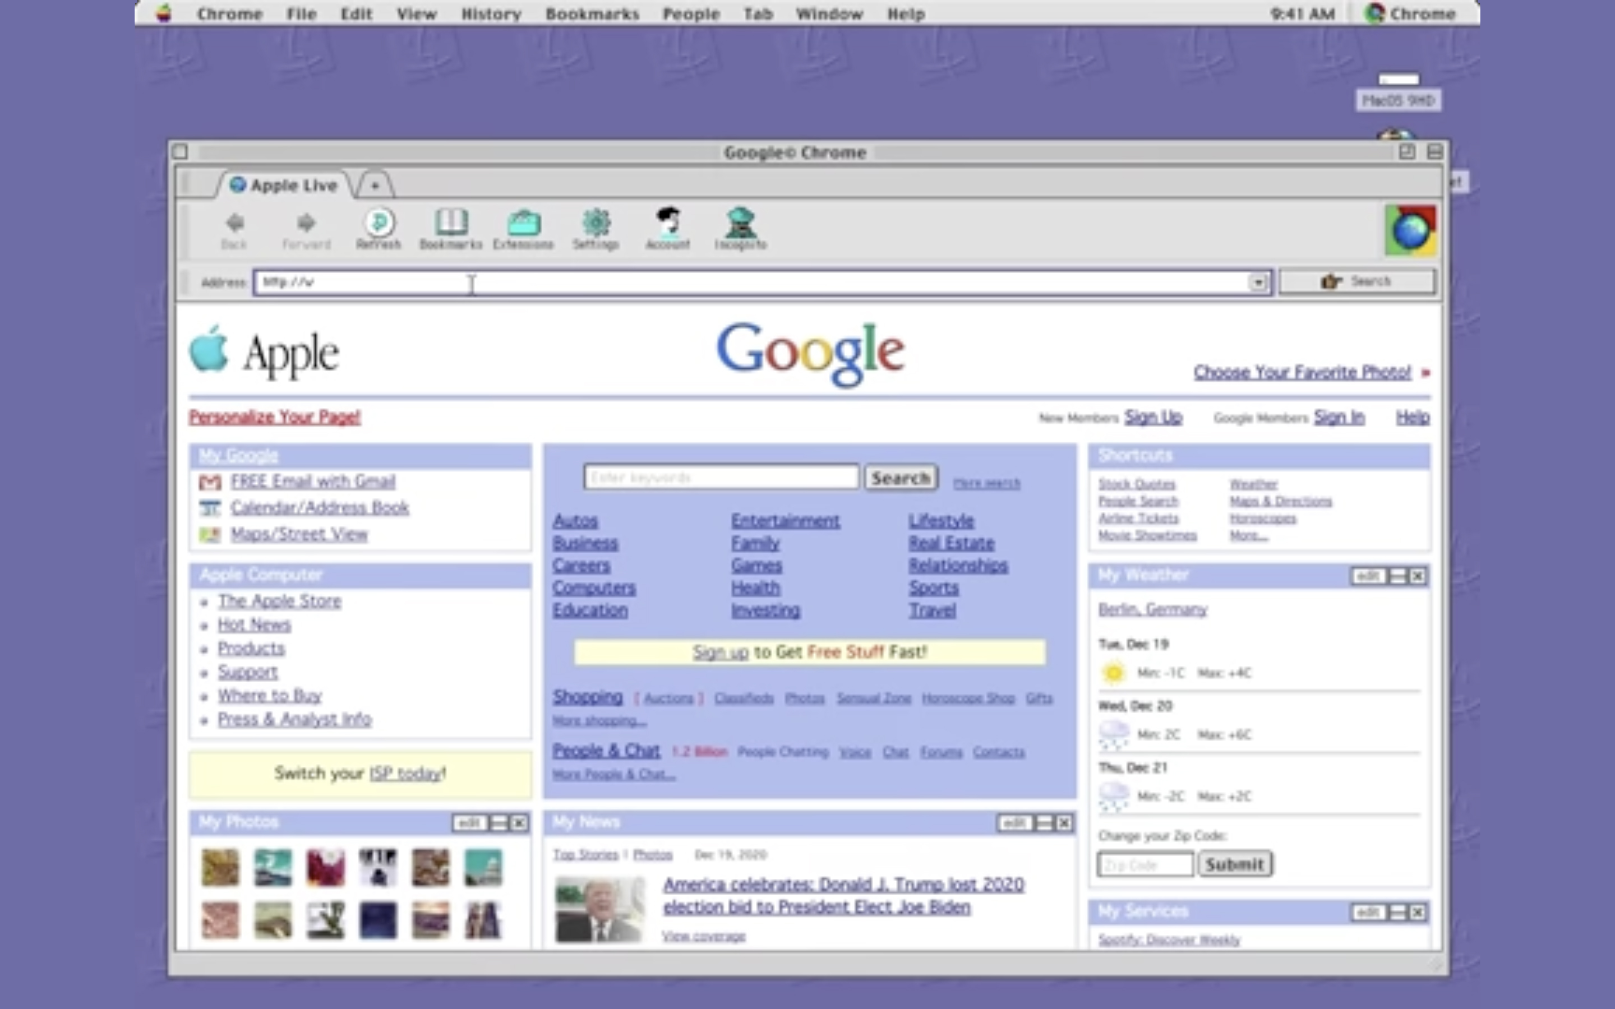Screen dimensions: 1615x1009
Task: Open the Trump lost 2020 election headline
Action: tap(843, 896)
